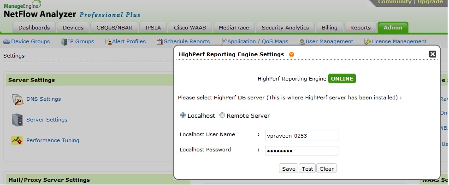Click the DNS Settings icon
This screenshot has width=449, height=185.
point(17,99)
